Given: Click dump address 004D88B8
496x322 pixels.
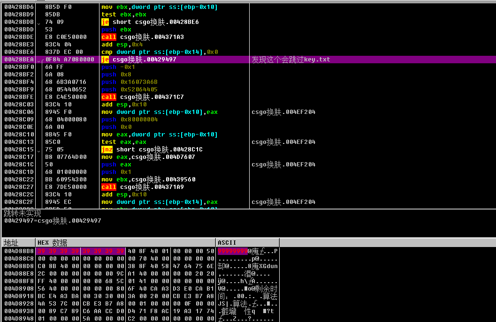Looking at the screenshot, I should click(19, 251).
